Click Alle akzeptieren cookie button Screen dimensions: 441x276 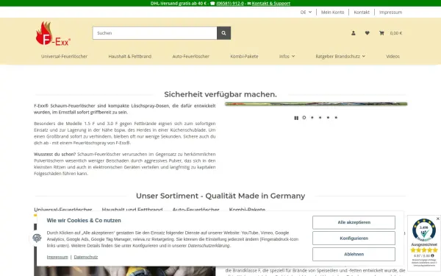[x=354, y=222]
